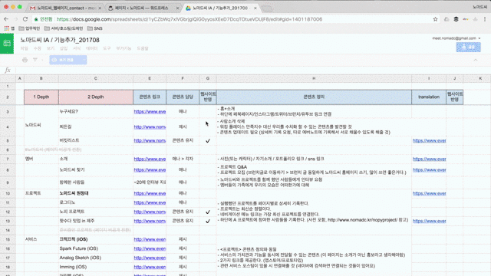
Task: Click the checkmark cell in row 5
Action: tap(208, 141)
